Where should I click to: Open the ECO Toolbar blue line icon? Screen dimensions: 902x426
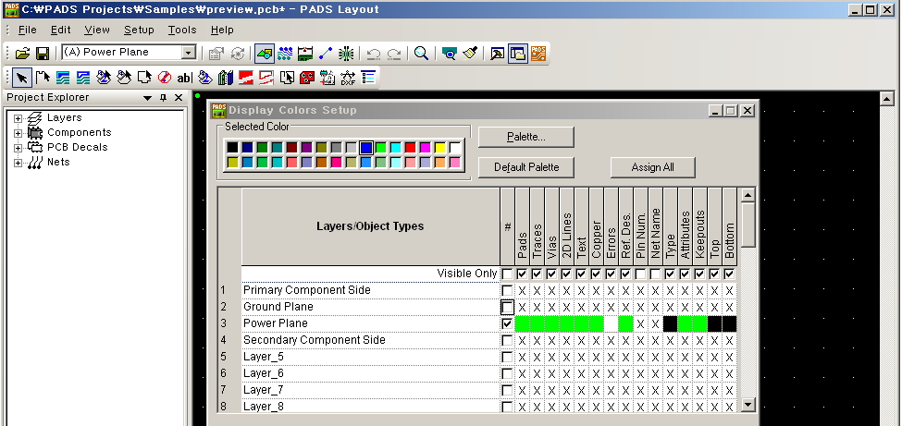click(x=326, y=54)
